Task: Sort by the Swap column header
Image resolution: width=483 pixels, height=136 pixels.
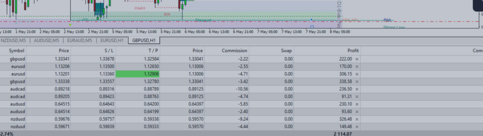Action: (x=287, y=51)
